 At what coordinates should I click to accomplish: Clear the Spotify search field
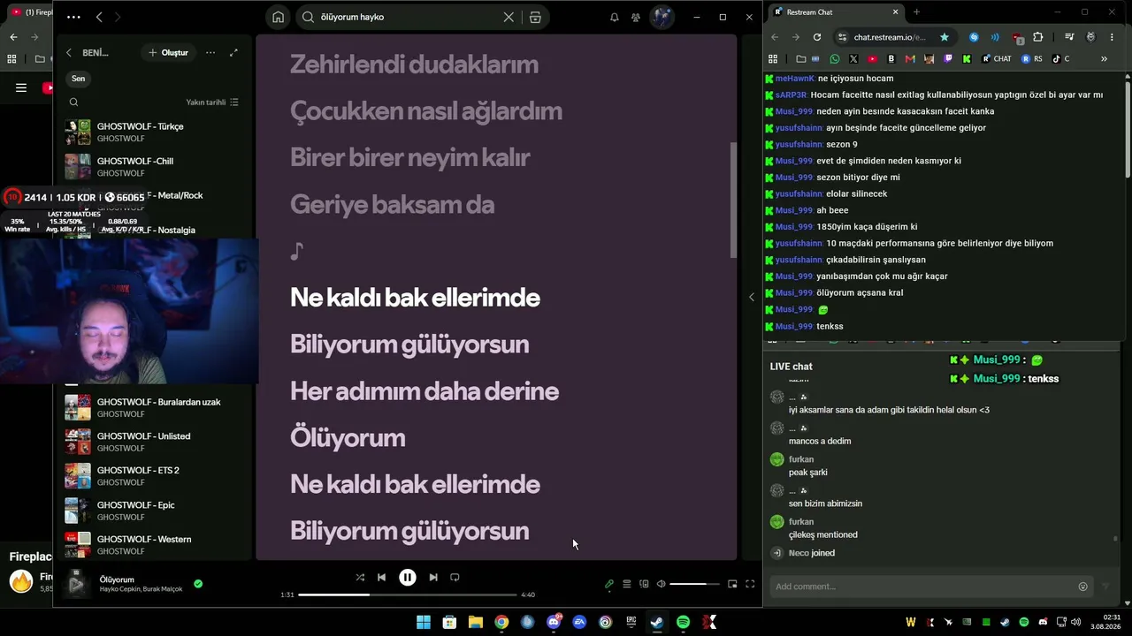[x=509, y=17]
